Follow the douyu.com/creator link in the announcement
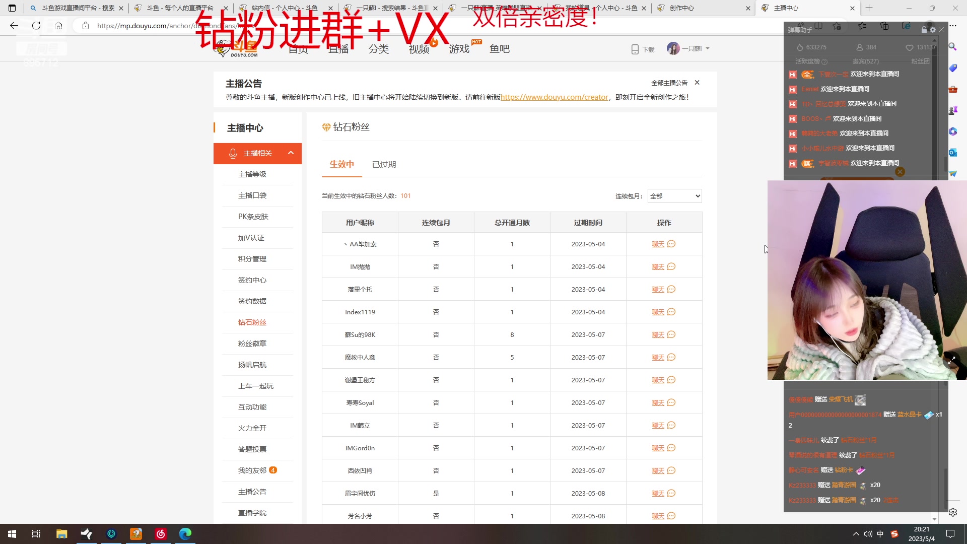967x544 pixels. pos(554,97)
